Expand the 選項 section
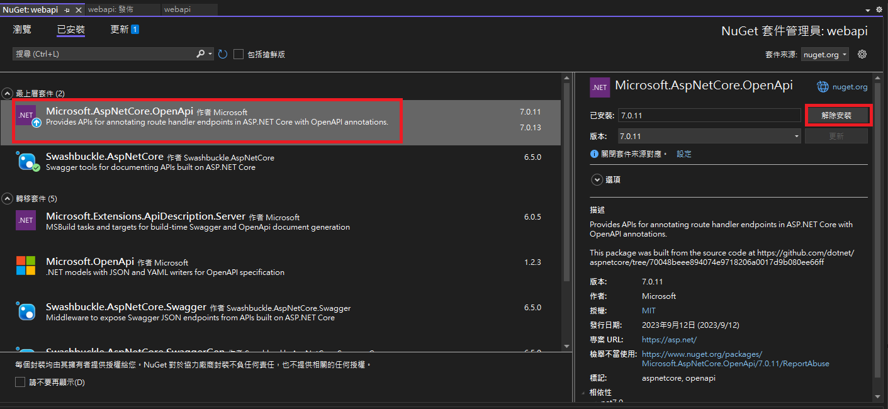 pyautogui.click(x=597, y=179)
